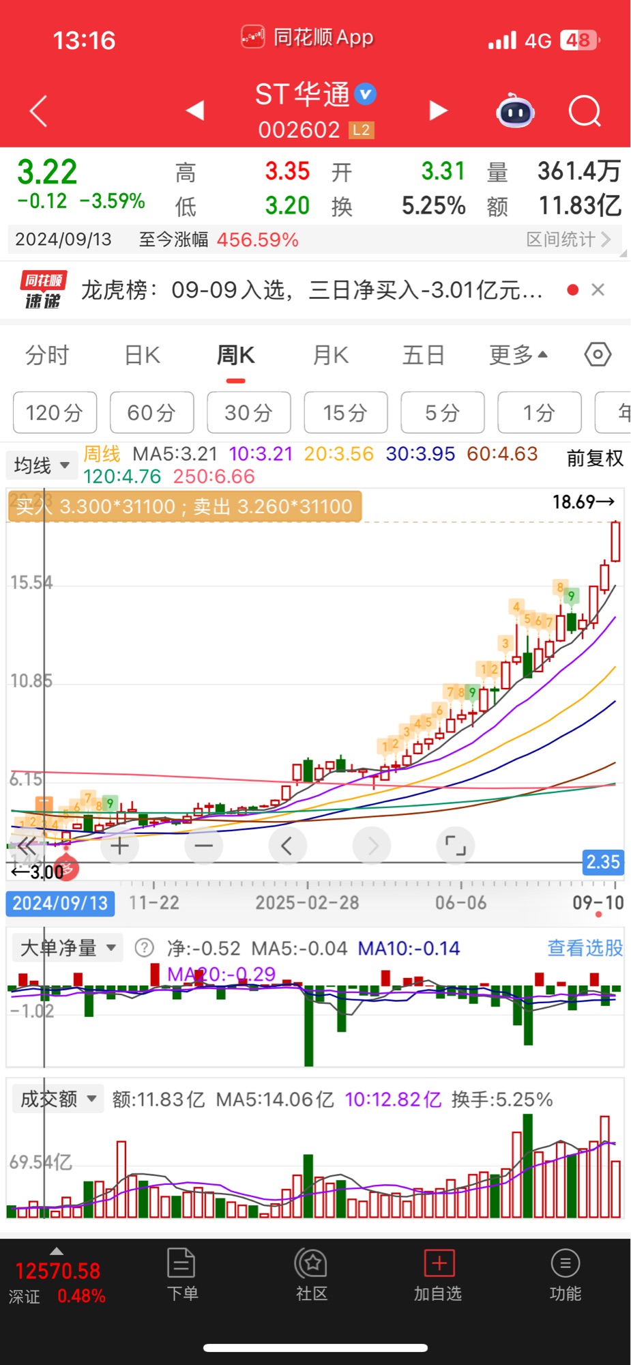
Task: Select the 60分 period button
Action: (151, 412)
